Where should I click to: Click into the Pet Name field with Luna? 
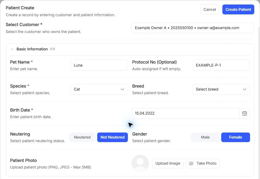click(x=99, y=65)
